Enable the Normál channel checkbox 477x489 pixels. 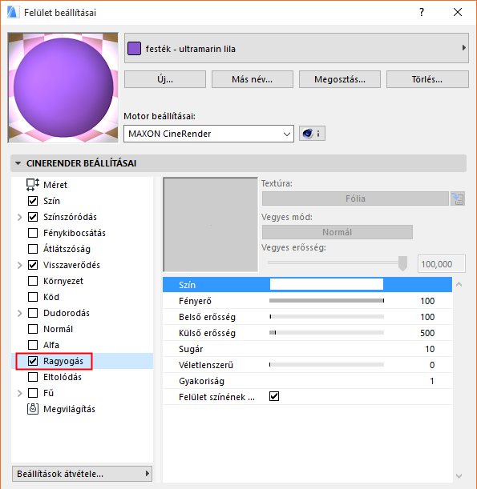[x=33, y=329]
